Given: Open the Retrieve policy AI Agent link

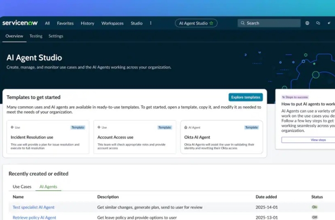Looking at the screenshot, I should [x=34, y=217].
